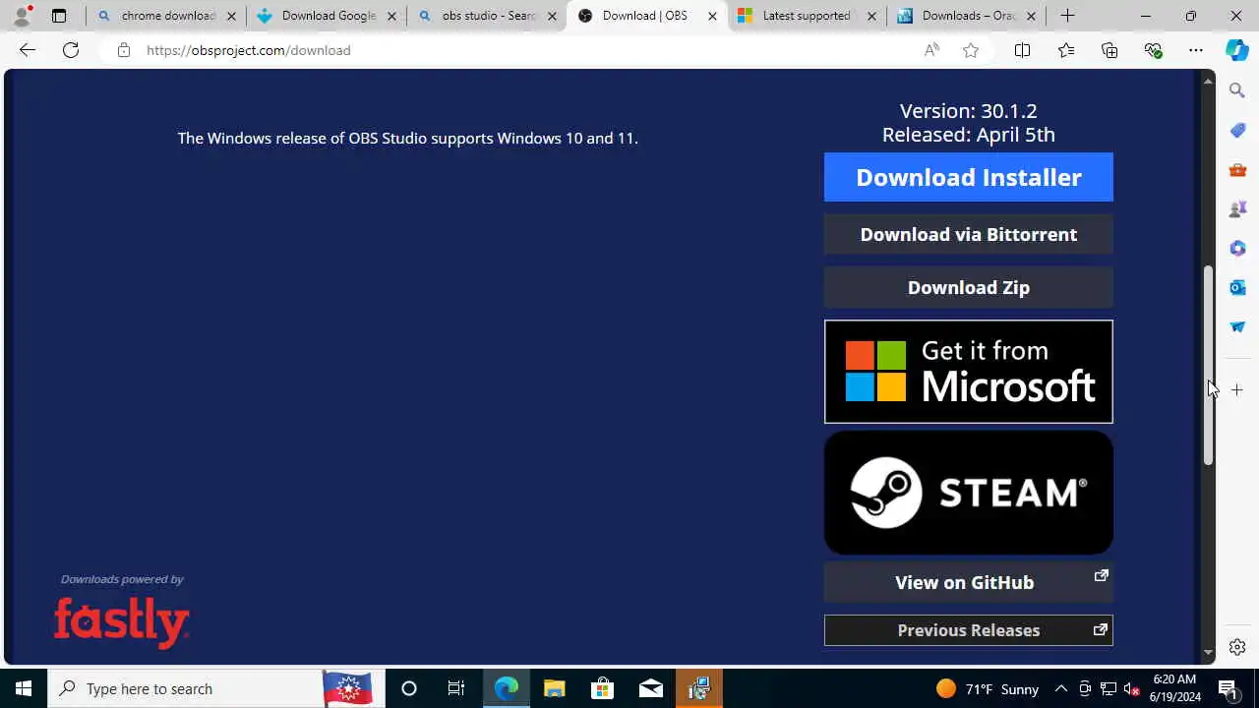Viewport: 1259px width, 708px height.
Task: Open the Previous Releases link
Action: pyautogui.click(x=968, y=630)
